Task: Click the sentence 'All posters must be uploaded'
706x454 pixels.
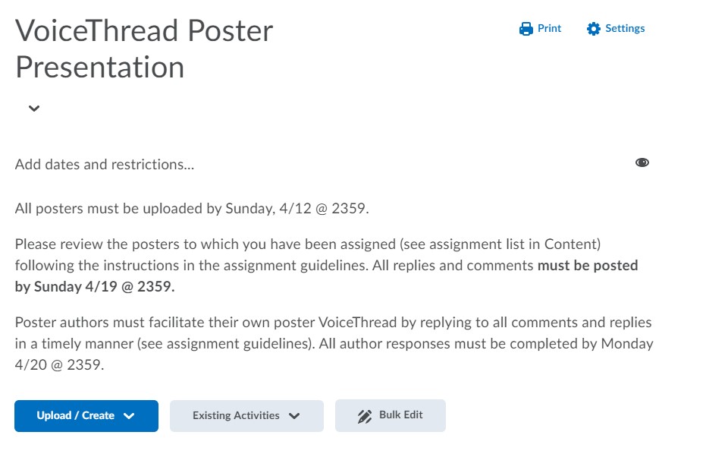Action: 192,208
